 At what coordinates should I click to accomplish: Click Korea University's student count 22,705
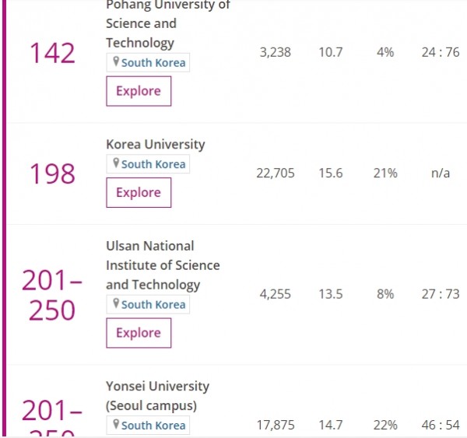(x=276, y=173)
